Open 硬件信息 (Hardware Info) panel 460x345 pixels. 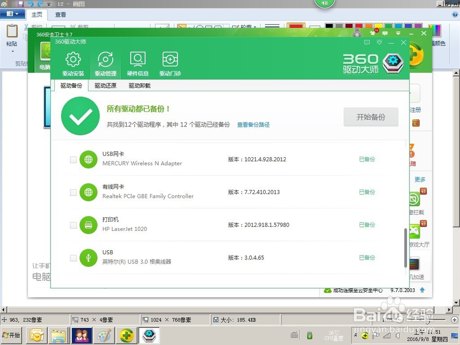(x=138, y=63)
